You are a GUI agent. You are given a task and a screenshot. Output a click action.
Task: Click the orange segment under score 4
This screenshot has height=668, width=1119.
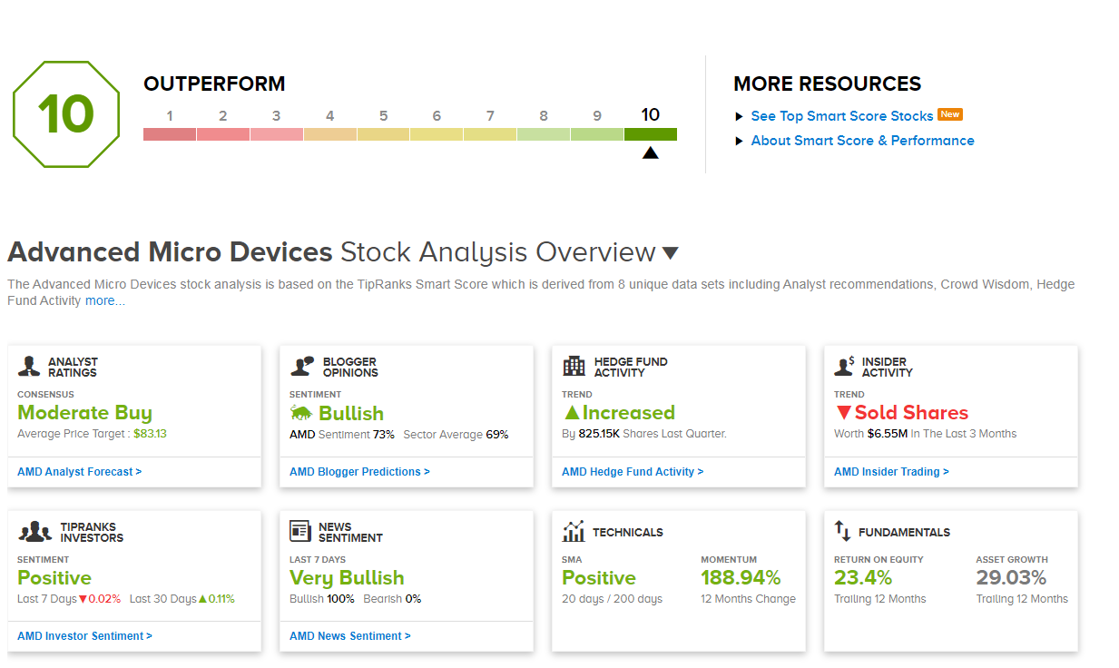330,134
